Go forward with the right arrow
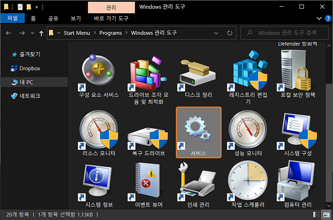Viewport: 333px width, 220px height. pos(22,33)
